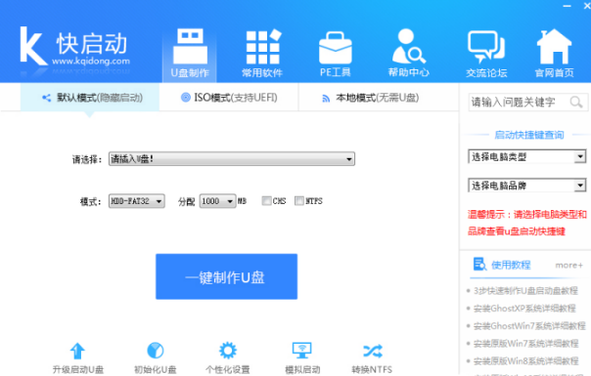Screen dimensions: 591x376
Task: Click the search magnifier icon
Action: [576, 102]
